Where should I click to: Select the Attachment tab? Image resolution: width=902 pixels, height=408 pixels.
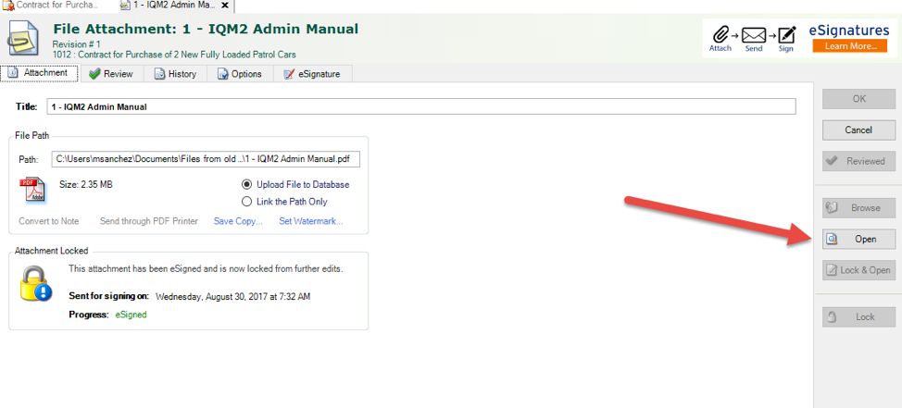pos(39,73)
